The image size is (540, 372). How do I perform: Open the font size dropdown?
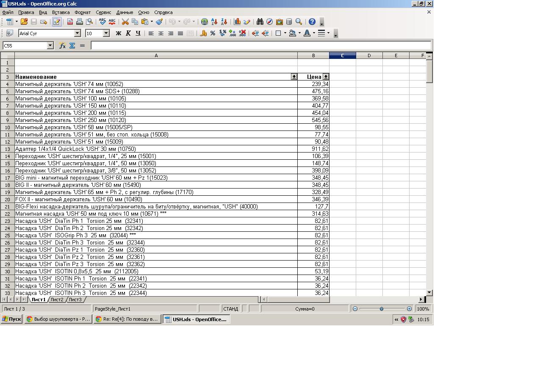coord(106,33)
